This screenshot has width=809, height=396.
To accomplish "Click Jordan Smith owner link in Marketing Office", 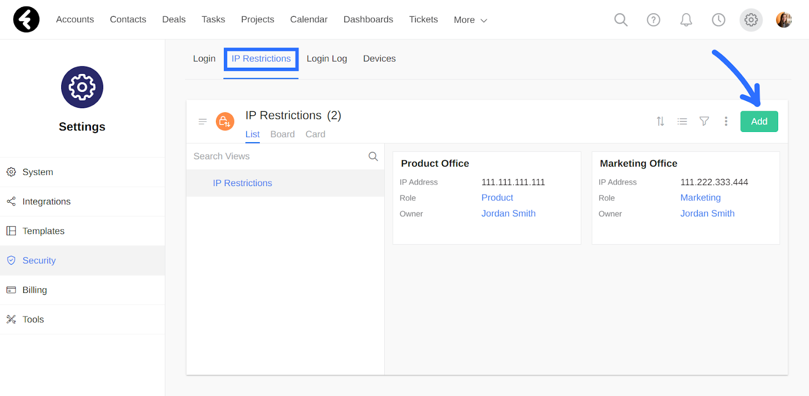I will [707, 213].
